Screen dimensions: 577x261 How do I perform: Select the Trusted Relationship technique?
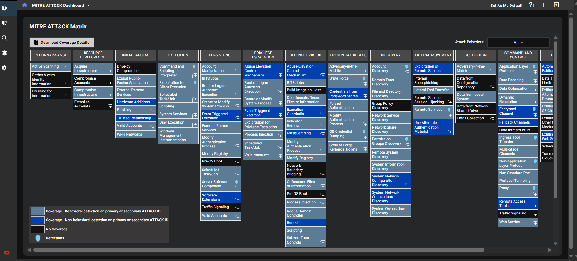[136, 118]
